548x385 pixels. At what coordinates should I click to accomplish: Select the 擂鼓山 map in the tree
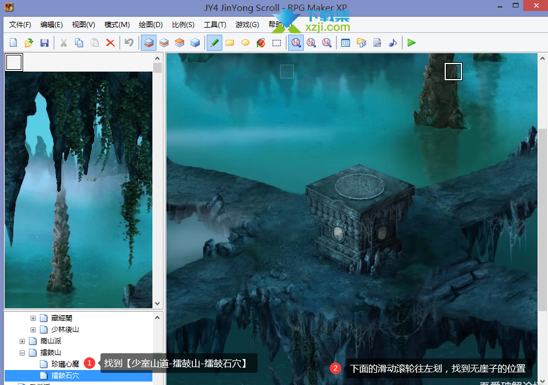pyautogui.click(x=51, y=353)
